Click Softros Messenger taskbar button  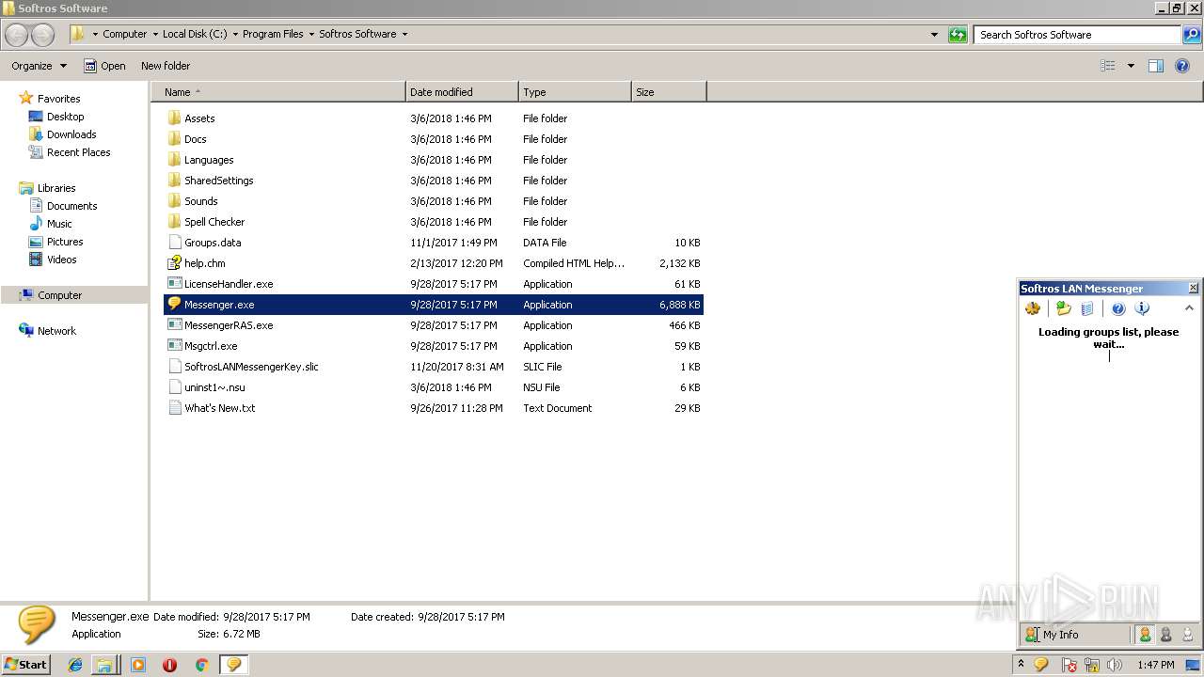click(x=233, y=665)
